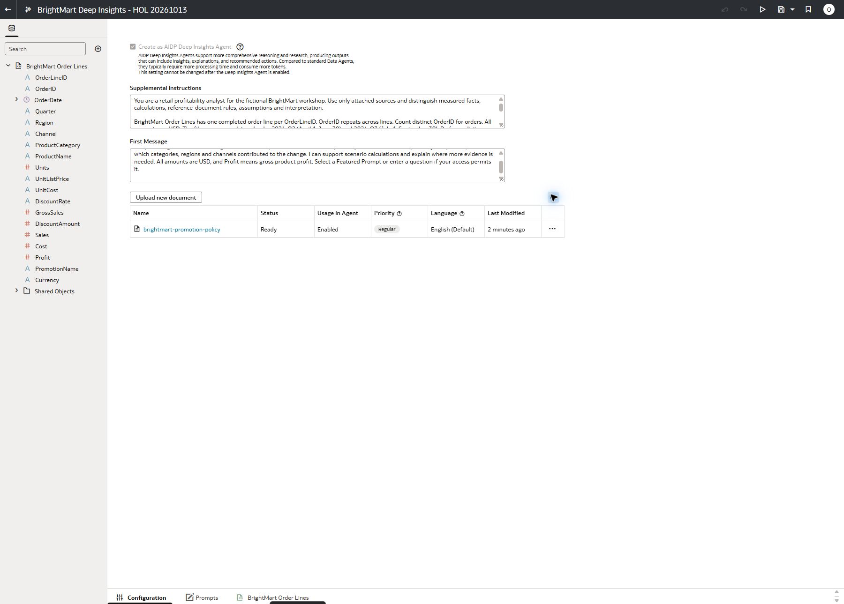
Task: Run the agent with the play icon
Action: (762, 9)
